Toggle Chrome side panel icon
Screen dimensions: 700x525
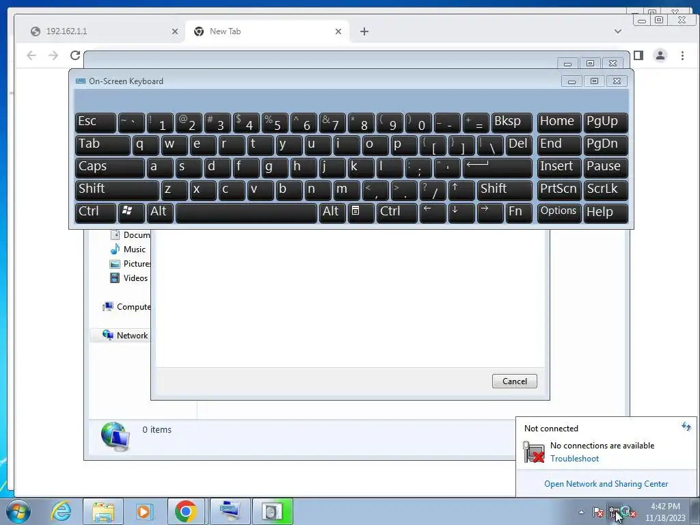pyautogui.click(x=638, y=55)
